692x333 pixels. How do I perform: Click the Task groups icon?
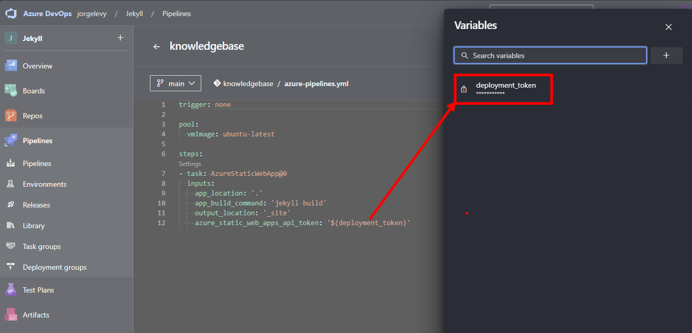click(x=11, y=246)
